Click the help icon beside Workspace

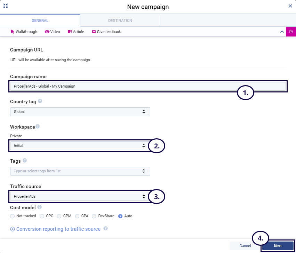pos(38,127)
